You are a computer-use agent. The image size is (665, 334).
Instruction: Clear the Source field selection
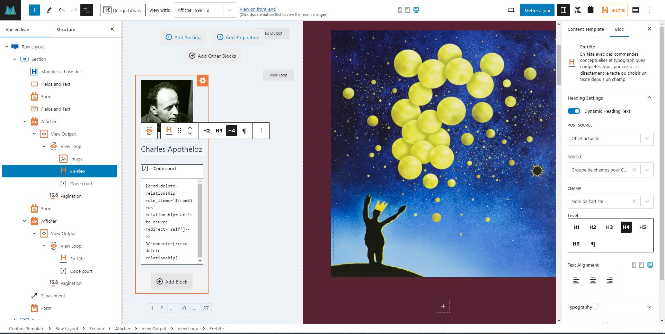pyautogui.click(x=634, y=170)
